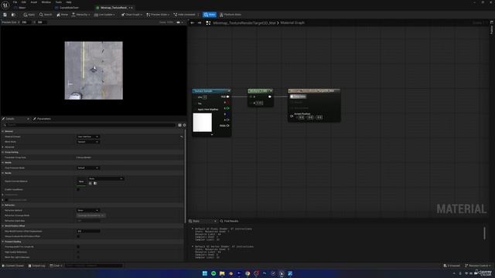Open the Refraction Method dropdown
This screenshot has width=495, height=278.
coord(88,210)
